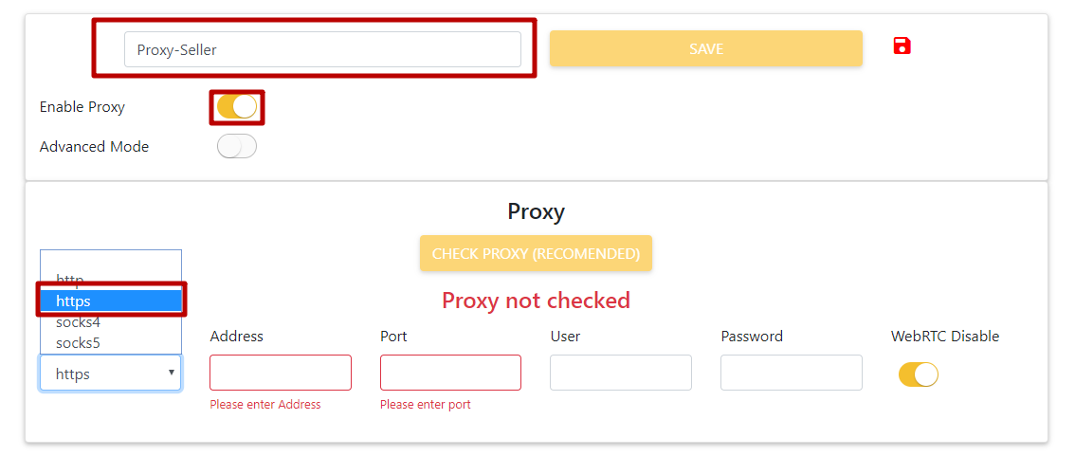1075x456 pixels.
Task: Click the CHECK PROXY (RECOMENDED) button
Action: click(536, 254)
